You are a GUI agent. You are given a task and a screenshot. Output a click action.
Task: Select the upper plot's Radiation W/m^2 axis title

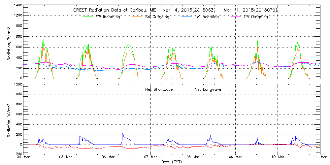tap(9, 42)
